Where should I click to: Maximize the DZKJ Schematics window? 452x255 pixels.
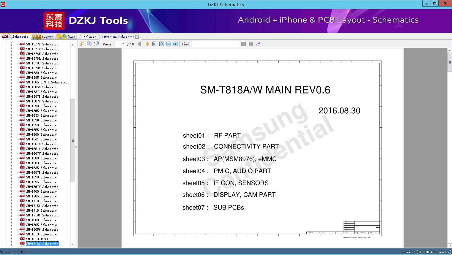435,4
